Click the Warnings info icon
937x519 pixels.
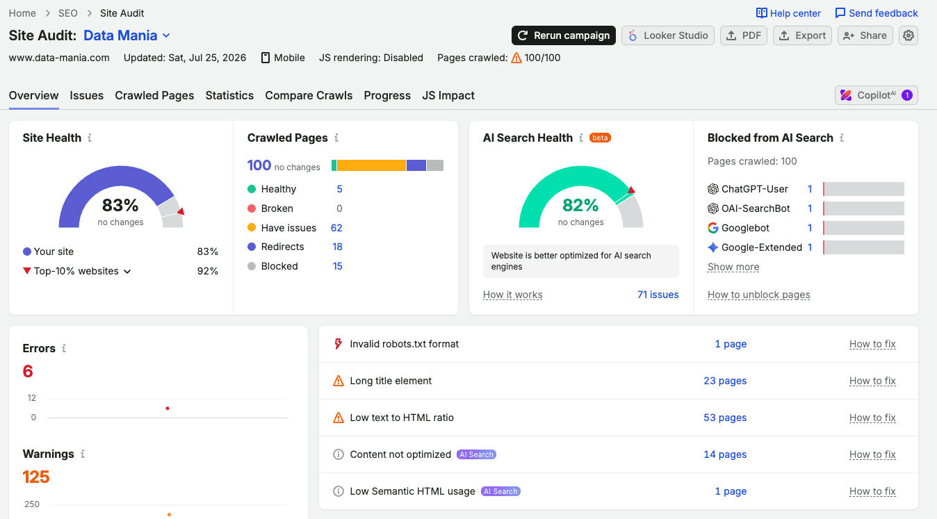(x=83, y=454)
